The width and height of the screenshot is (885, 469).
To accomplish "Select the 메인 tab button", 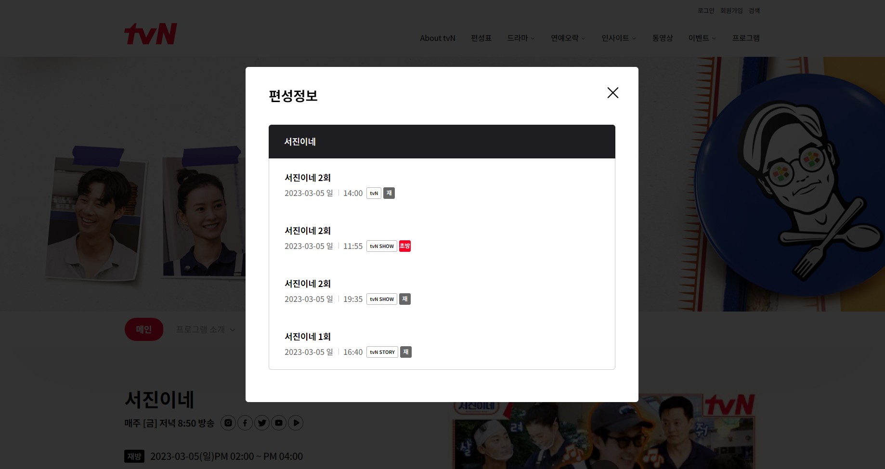I will [144, 329].
